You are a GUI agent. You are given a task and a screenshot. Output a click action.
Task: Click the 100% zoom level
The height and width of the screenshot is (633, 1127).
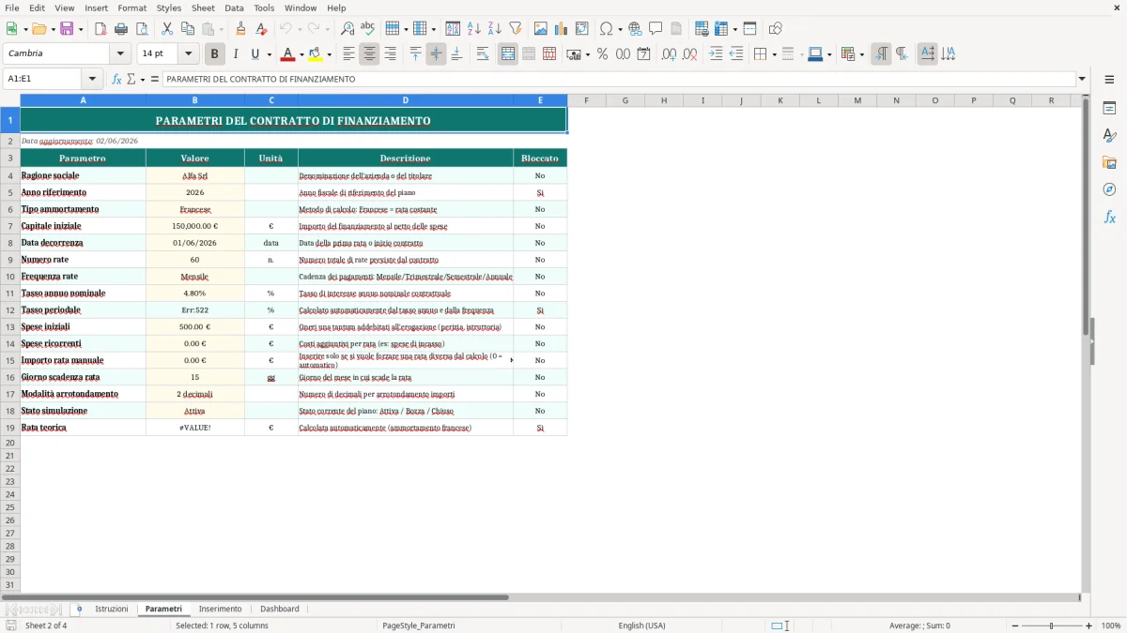1111,625
